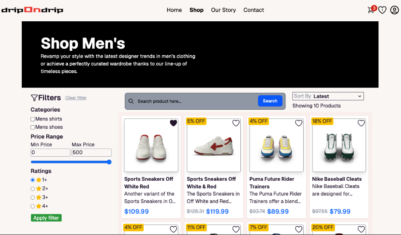Click the Search product here field
Viewport: 401px width, 235px height.
(196, 101)
